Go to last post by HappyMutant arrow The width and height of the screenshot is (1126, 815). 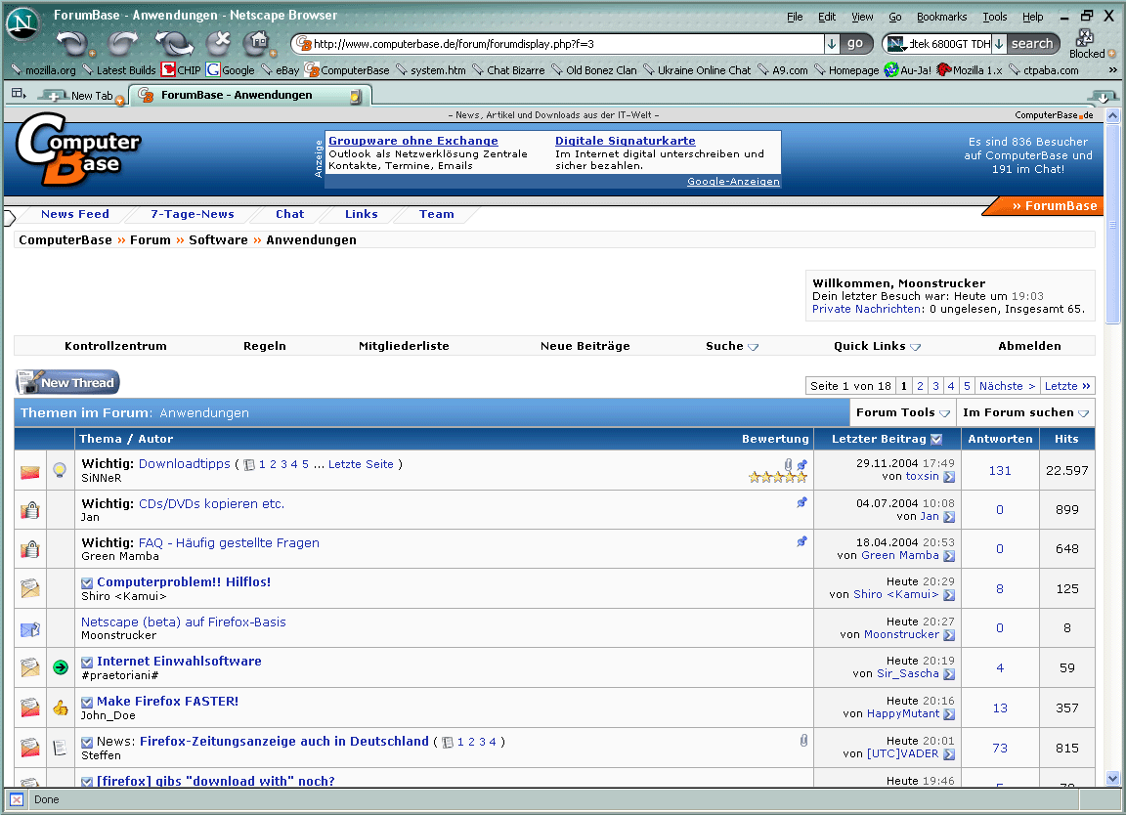[949, 714]
